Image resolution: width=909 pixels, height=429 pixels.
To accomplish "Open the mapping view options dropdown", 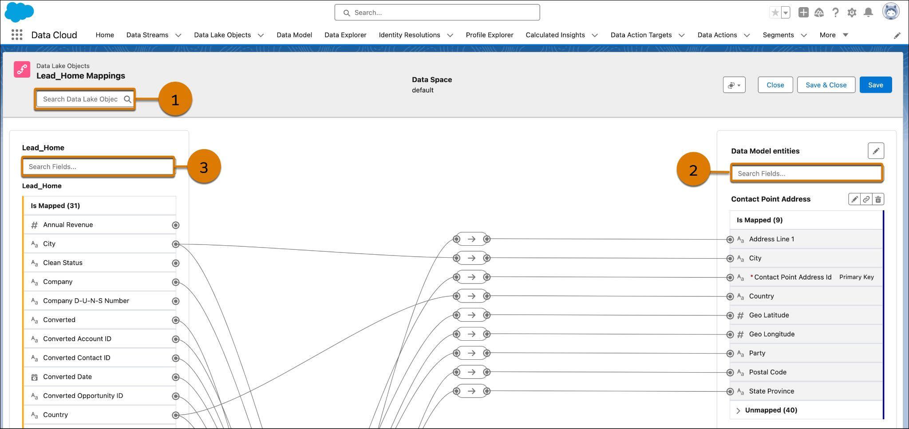I will pyautogui.click(x=734, y=85).
